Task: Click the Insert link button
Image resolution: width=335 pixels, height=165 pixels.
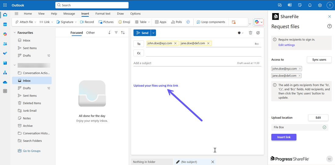Action: point(284,137)
